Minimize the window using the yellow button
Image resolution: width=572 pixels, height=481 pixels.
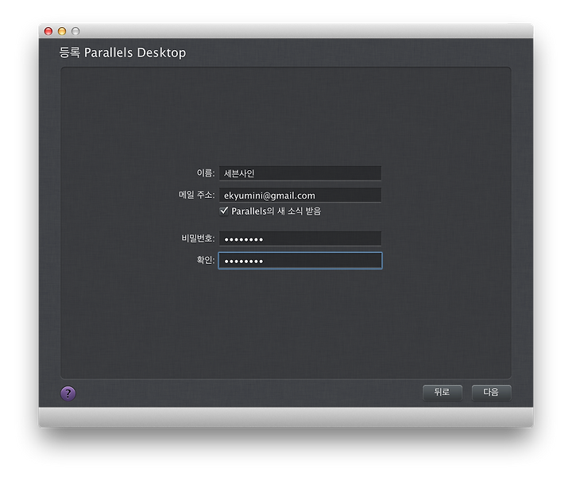pyautogui.click(x=62, y=31)
